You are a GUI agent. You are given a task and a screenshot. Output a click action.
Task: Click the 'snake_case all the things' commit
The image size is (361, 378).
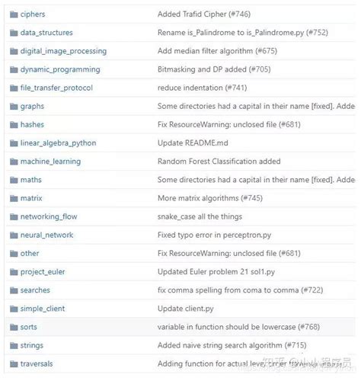[200, 216]
